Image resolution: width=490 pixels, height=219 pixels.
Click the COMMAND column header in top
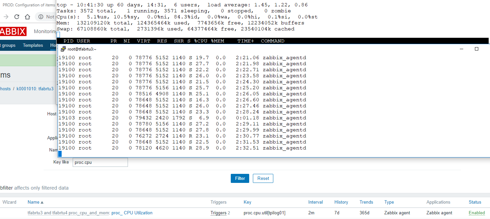click(273, 41)
